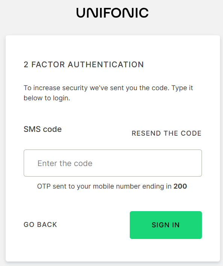Select the GO BACK link

click(40, 225)
